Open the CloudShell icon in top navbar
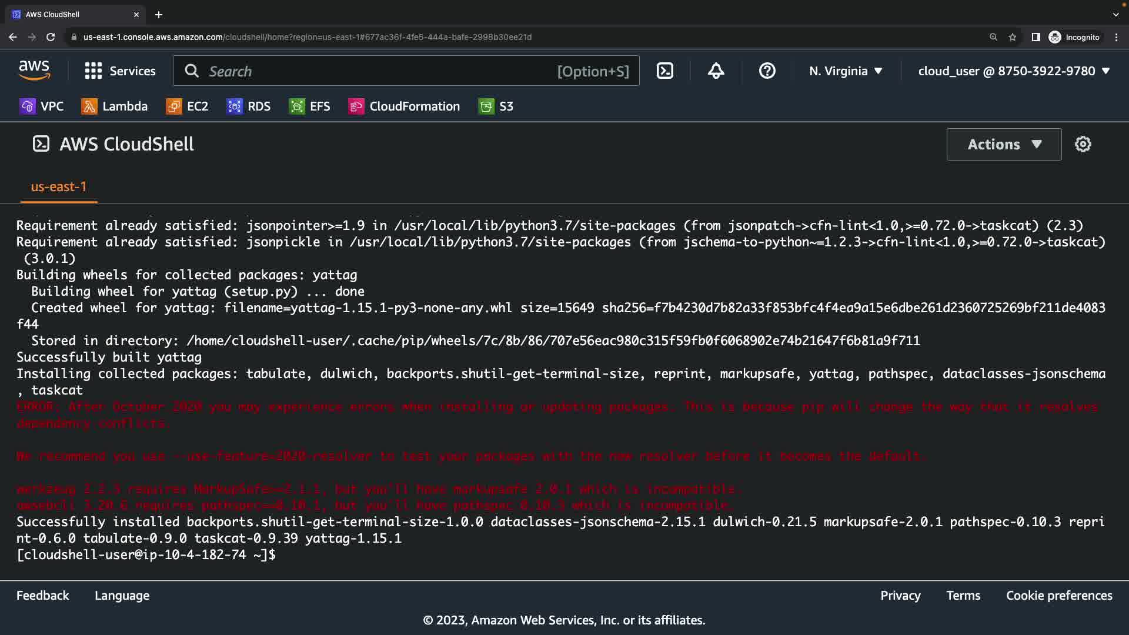The image size is (1129, 635). coord(665,71)
